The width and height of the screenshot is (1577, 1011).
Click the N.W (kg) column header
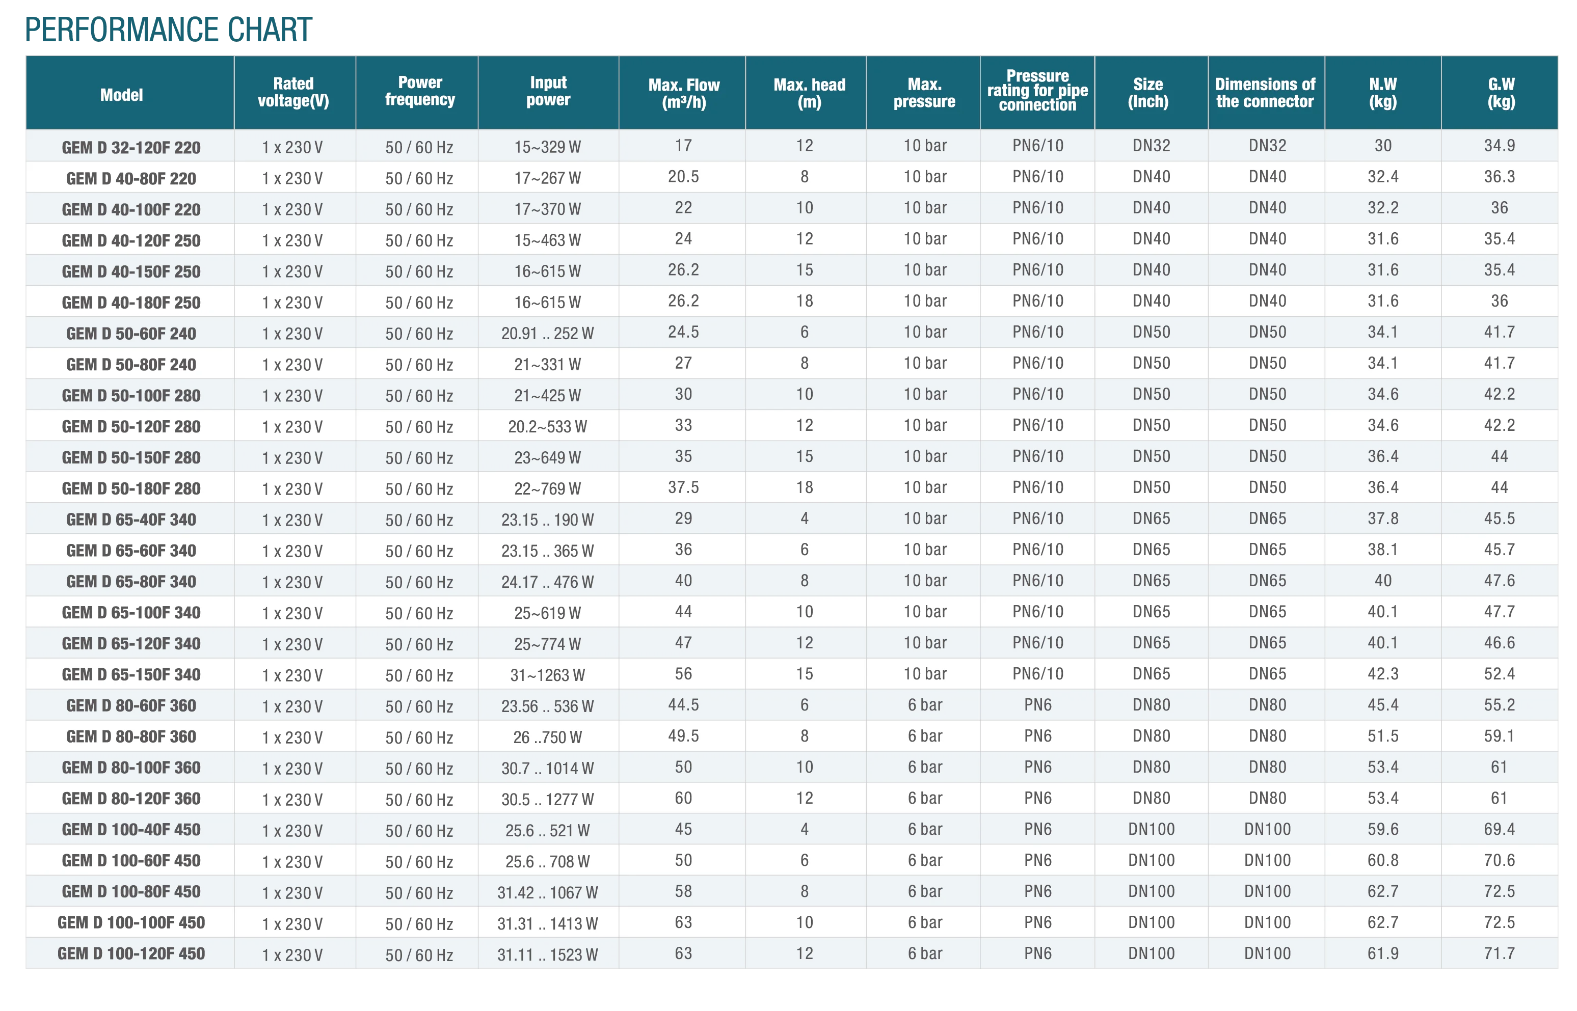click(1382, 93)
